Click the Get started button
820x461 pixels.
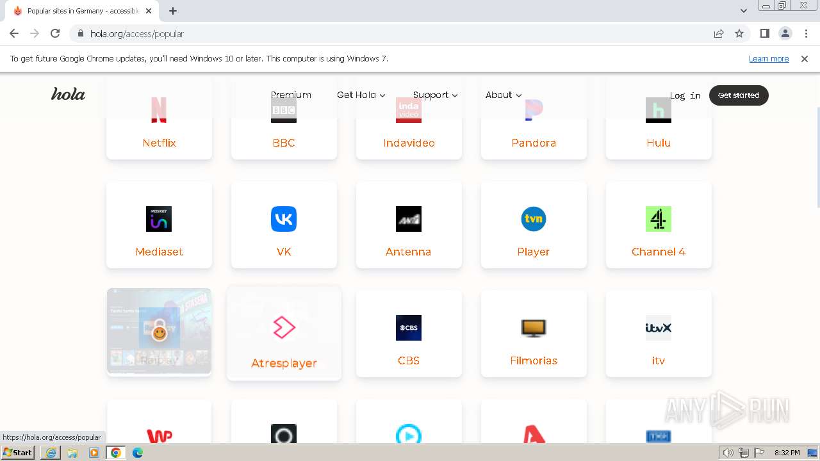point(739,95)
